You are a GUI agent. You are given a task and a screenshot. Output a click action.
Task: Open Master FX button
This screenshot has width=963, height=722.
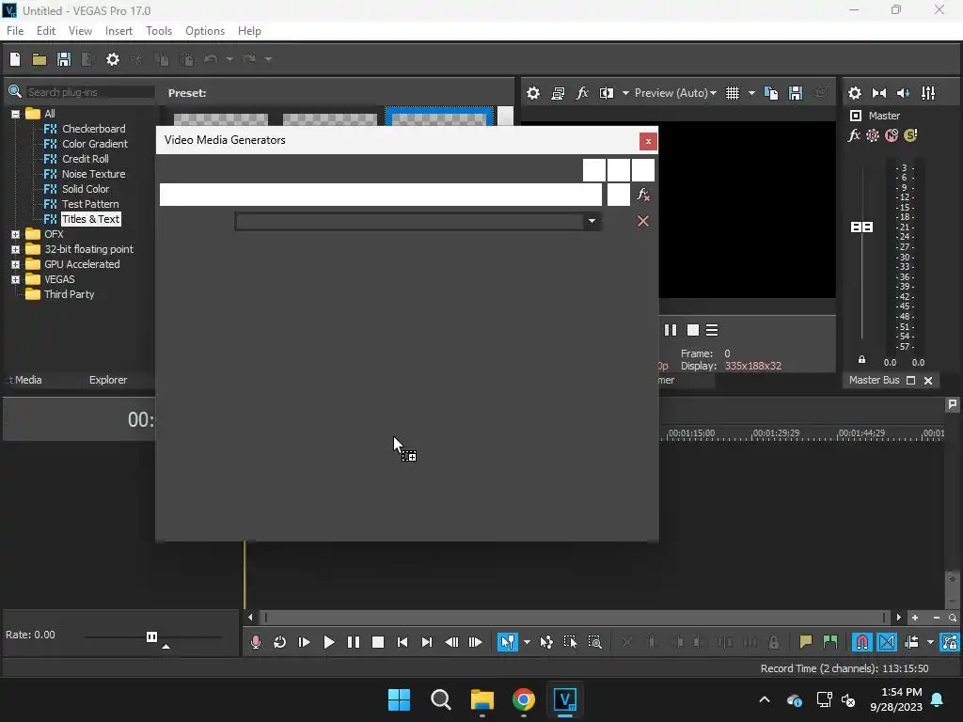pyautogui.click(x=854, y=135)
